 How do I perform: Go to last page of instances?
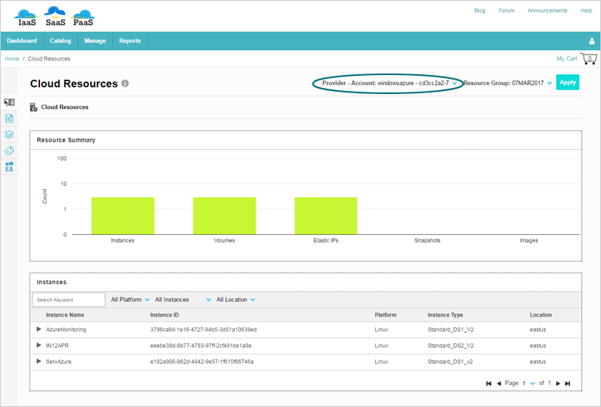pos(568,384)
